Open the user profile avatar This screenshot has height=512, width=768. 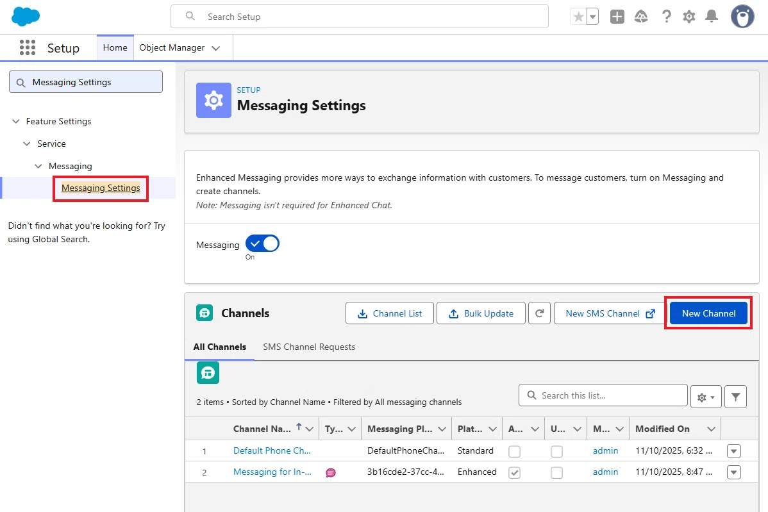click(742, 17)
